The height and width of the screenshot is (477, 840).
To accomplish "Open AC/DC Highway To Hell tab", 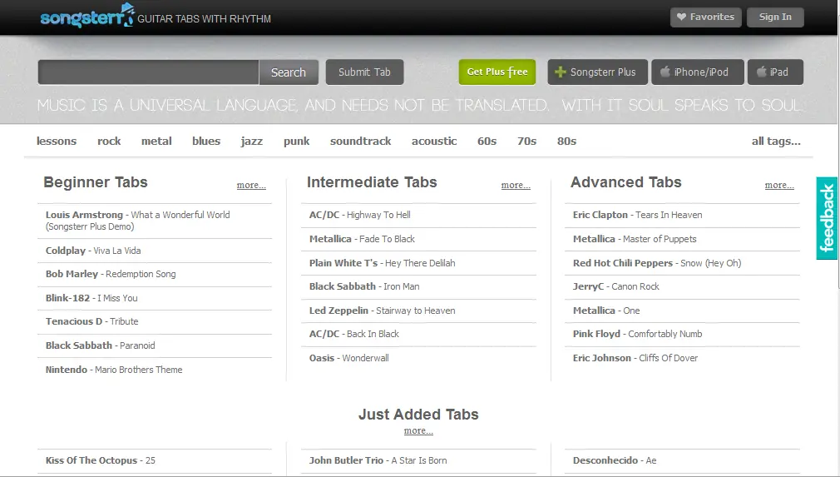I will click(x=360, y=215).
